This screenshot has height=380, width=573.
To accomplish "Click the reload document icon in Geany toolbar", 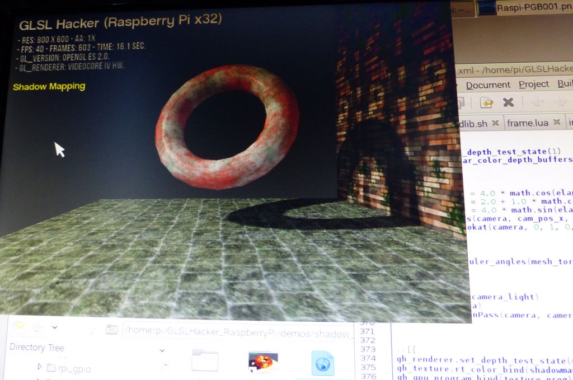I will pos(486,102).
